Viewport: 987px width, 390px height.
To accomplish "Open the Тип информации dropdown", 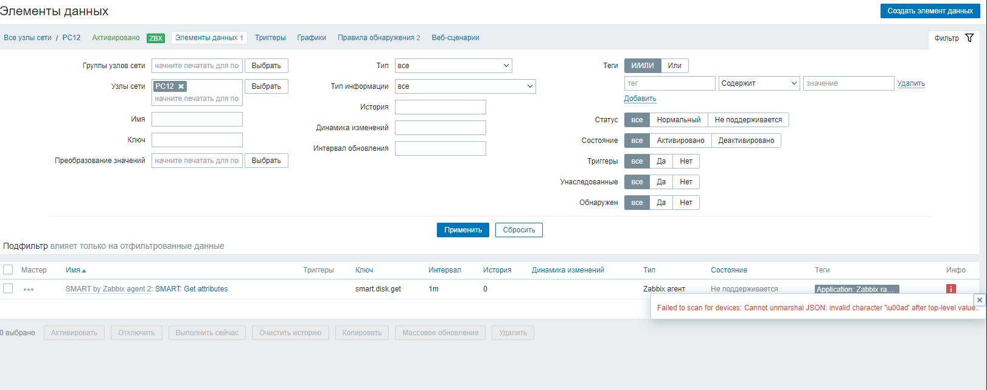I will click(x=465, y=86).
